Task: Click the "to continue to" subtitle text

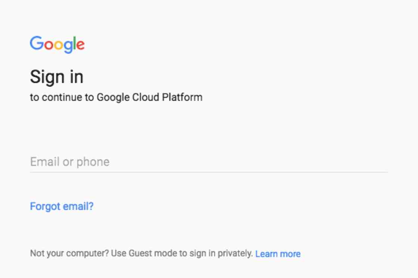Action: click(x=62, y=98)
